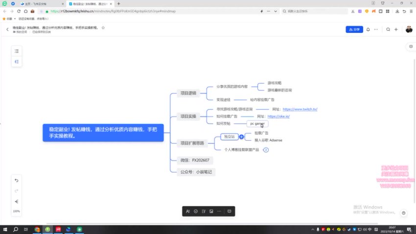Open the search magnifier in document header
Viewport: 416px width, 234px height.
(x=388, y=29)
